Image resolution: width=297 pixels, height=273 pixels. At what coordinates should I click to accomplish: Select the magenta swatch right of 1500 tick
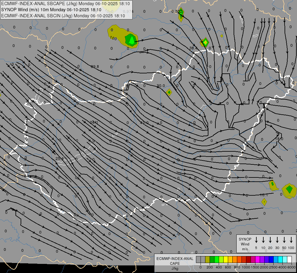258,259
